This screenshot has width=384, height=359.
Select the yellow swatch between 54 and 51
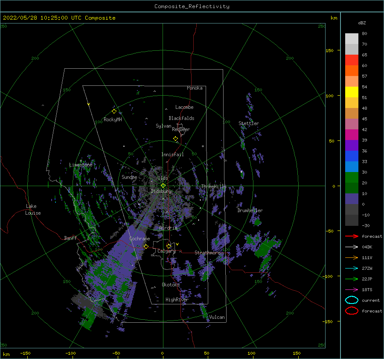pyautogui.click(x=352, y=92)
